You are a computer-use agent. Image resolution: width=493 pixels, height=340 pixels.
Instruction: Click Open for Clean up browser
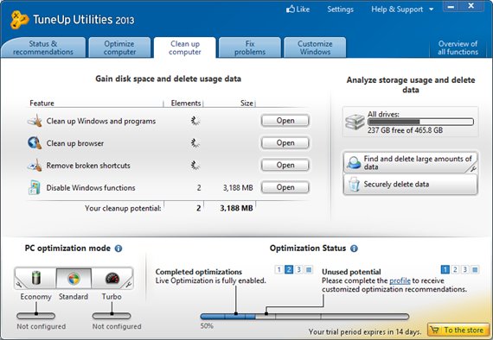[285, 143]
